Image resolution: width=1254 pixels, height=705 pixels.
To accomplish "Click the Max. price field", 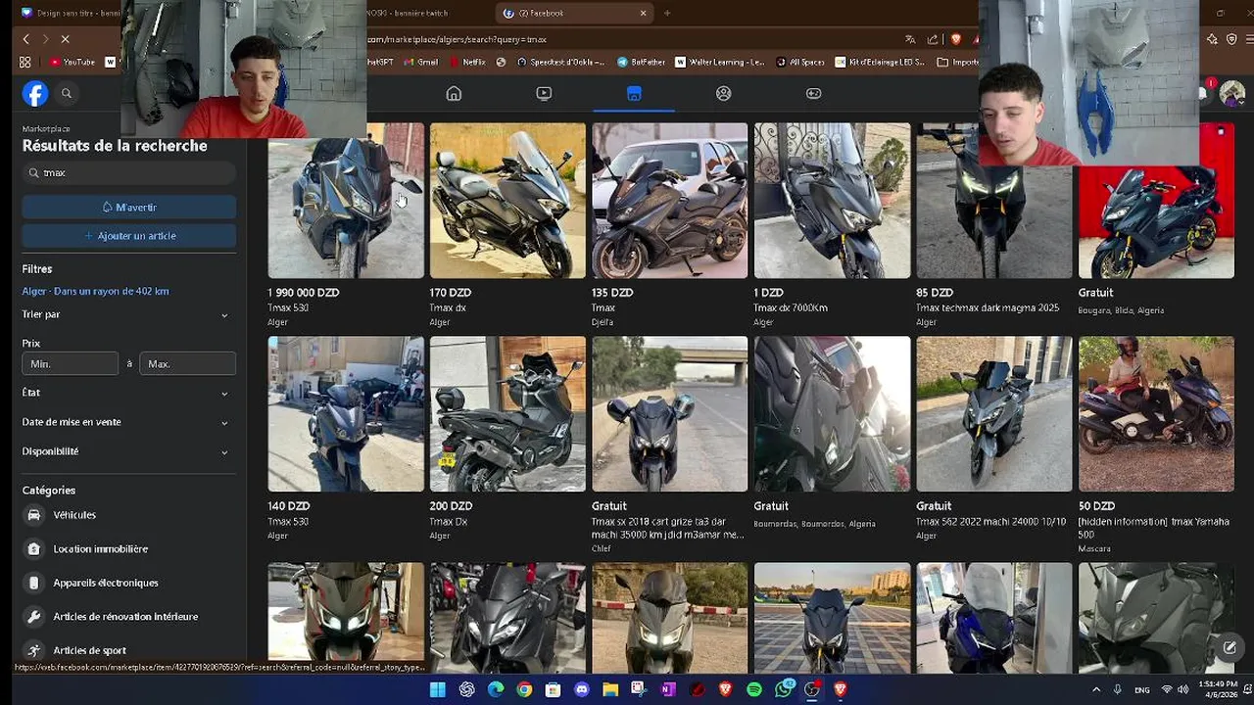I will tap(188, 363).
